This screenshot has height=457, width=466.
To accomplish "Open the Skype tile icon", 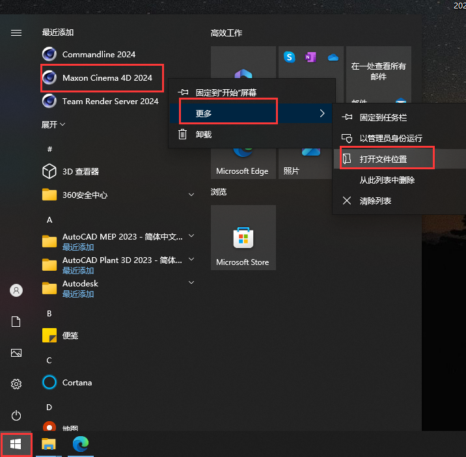I will [x=289, y=57].
